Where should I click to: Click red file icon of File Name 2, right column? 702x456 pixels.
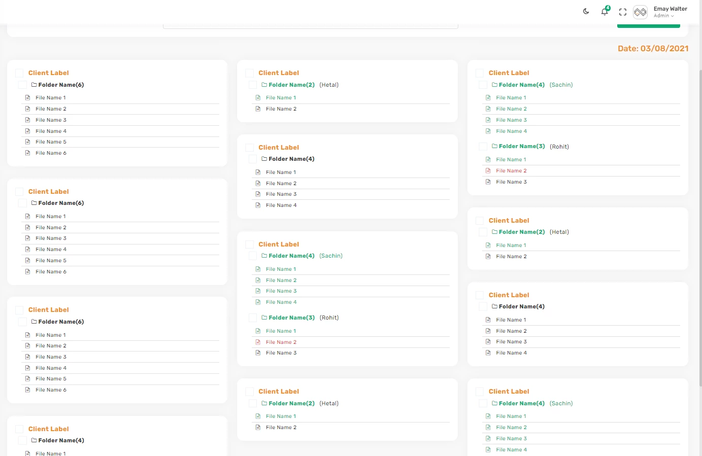488,171
